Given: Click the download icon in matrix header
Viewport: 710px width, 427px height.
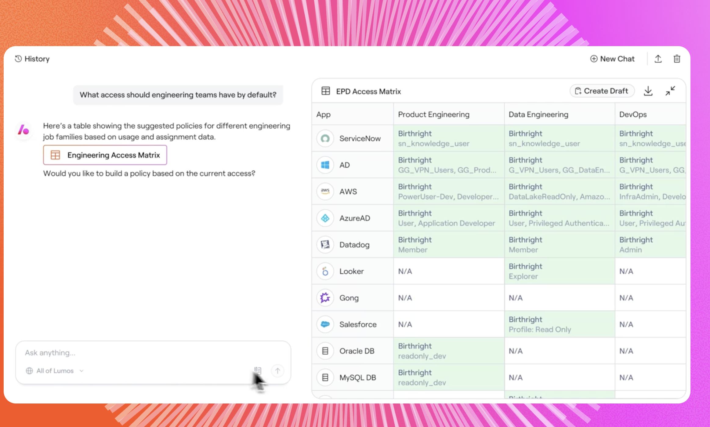Looking at the screenshot, I should click(648, 91).
